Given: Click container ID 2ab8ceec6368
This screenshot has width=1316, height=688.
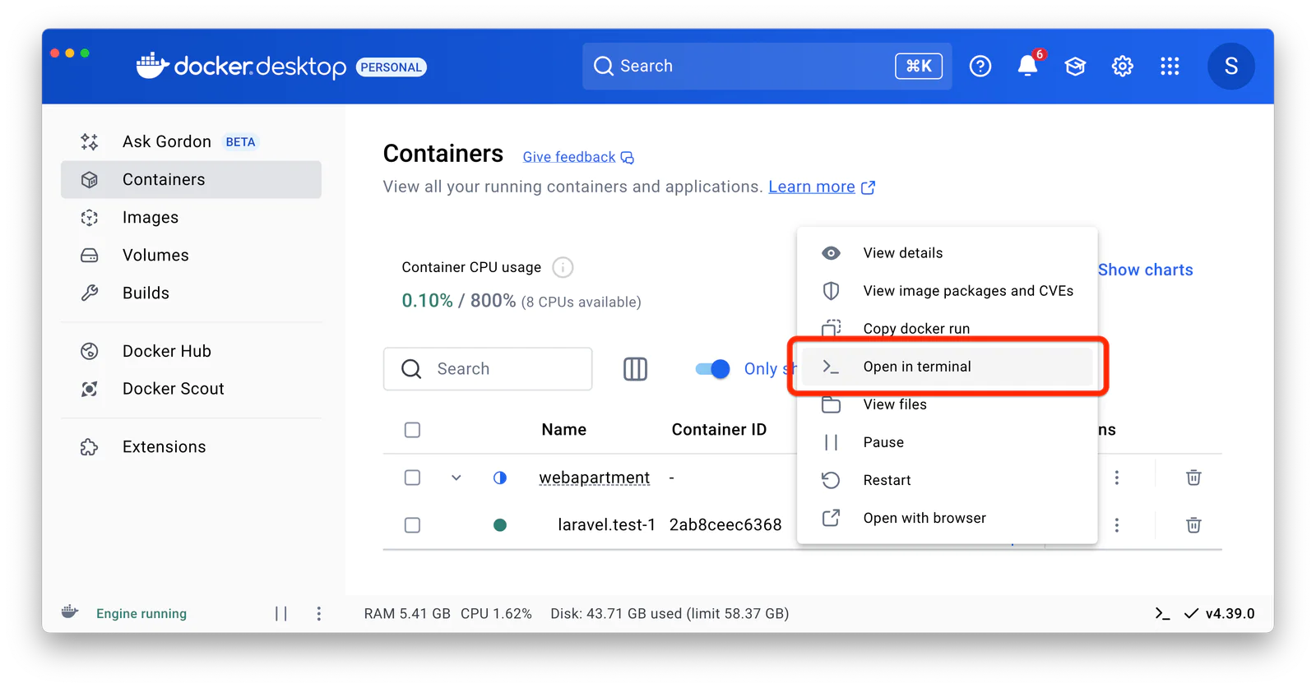Looking at the screenshot, I should pos(725,525).
